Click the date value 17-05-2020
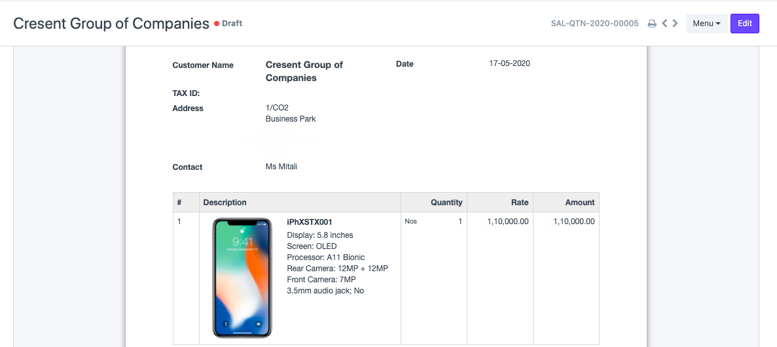The image size is (777, 347). click(x=509, y=64)
